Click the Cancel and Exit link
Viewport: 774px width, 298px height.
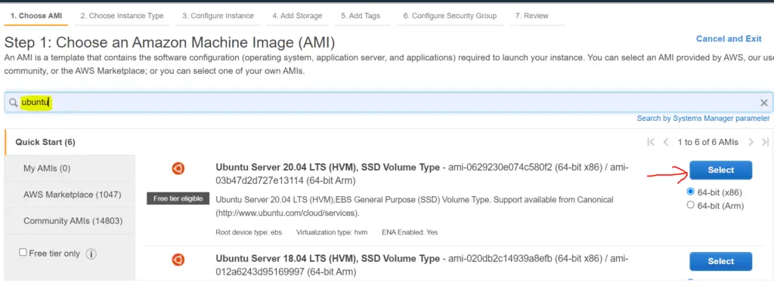coord(729,38)
